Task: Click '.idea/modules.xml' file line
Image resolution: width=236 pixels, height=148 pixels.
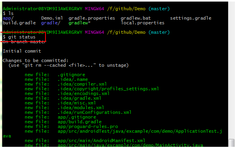Action: pyautogui.click(x=64, y=108)
